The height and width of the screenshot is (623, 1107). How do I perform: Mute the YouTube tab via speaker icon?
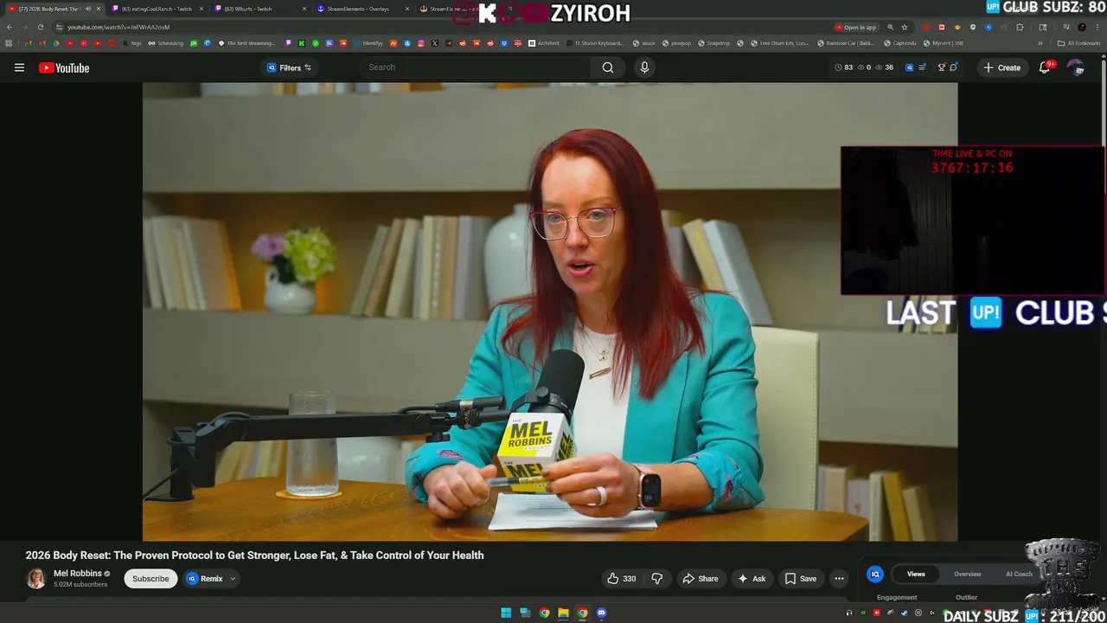coord(87,9)
